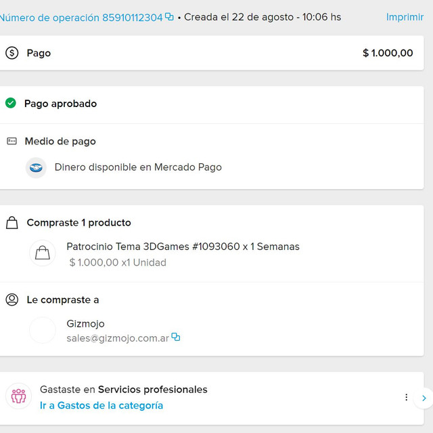433x433 pixels.
Task: Click the payment total '$ 1.000,00'
Action: [388, 53]
